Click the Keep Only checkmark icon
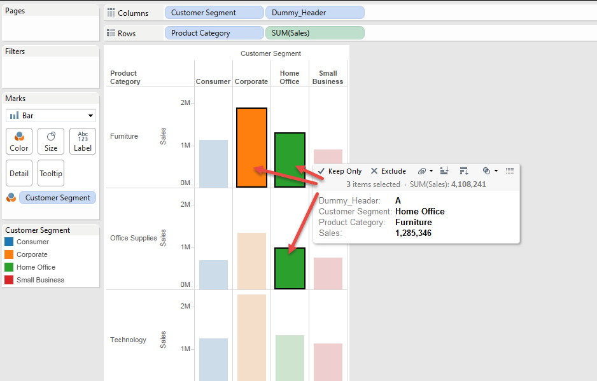 pos(321,171)
